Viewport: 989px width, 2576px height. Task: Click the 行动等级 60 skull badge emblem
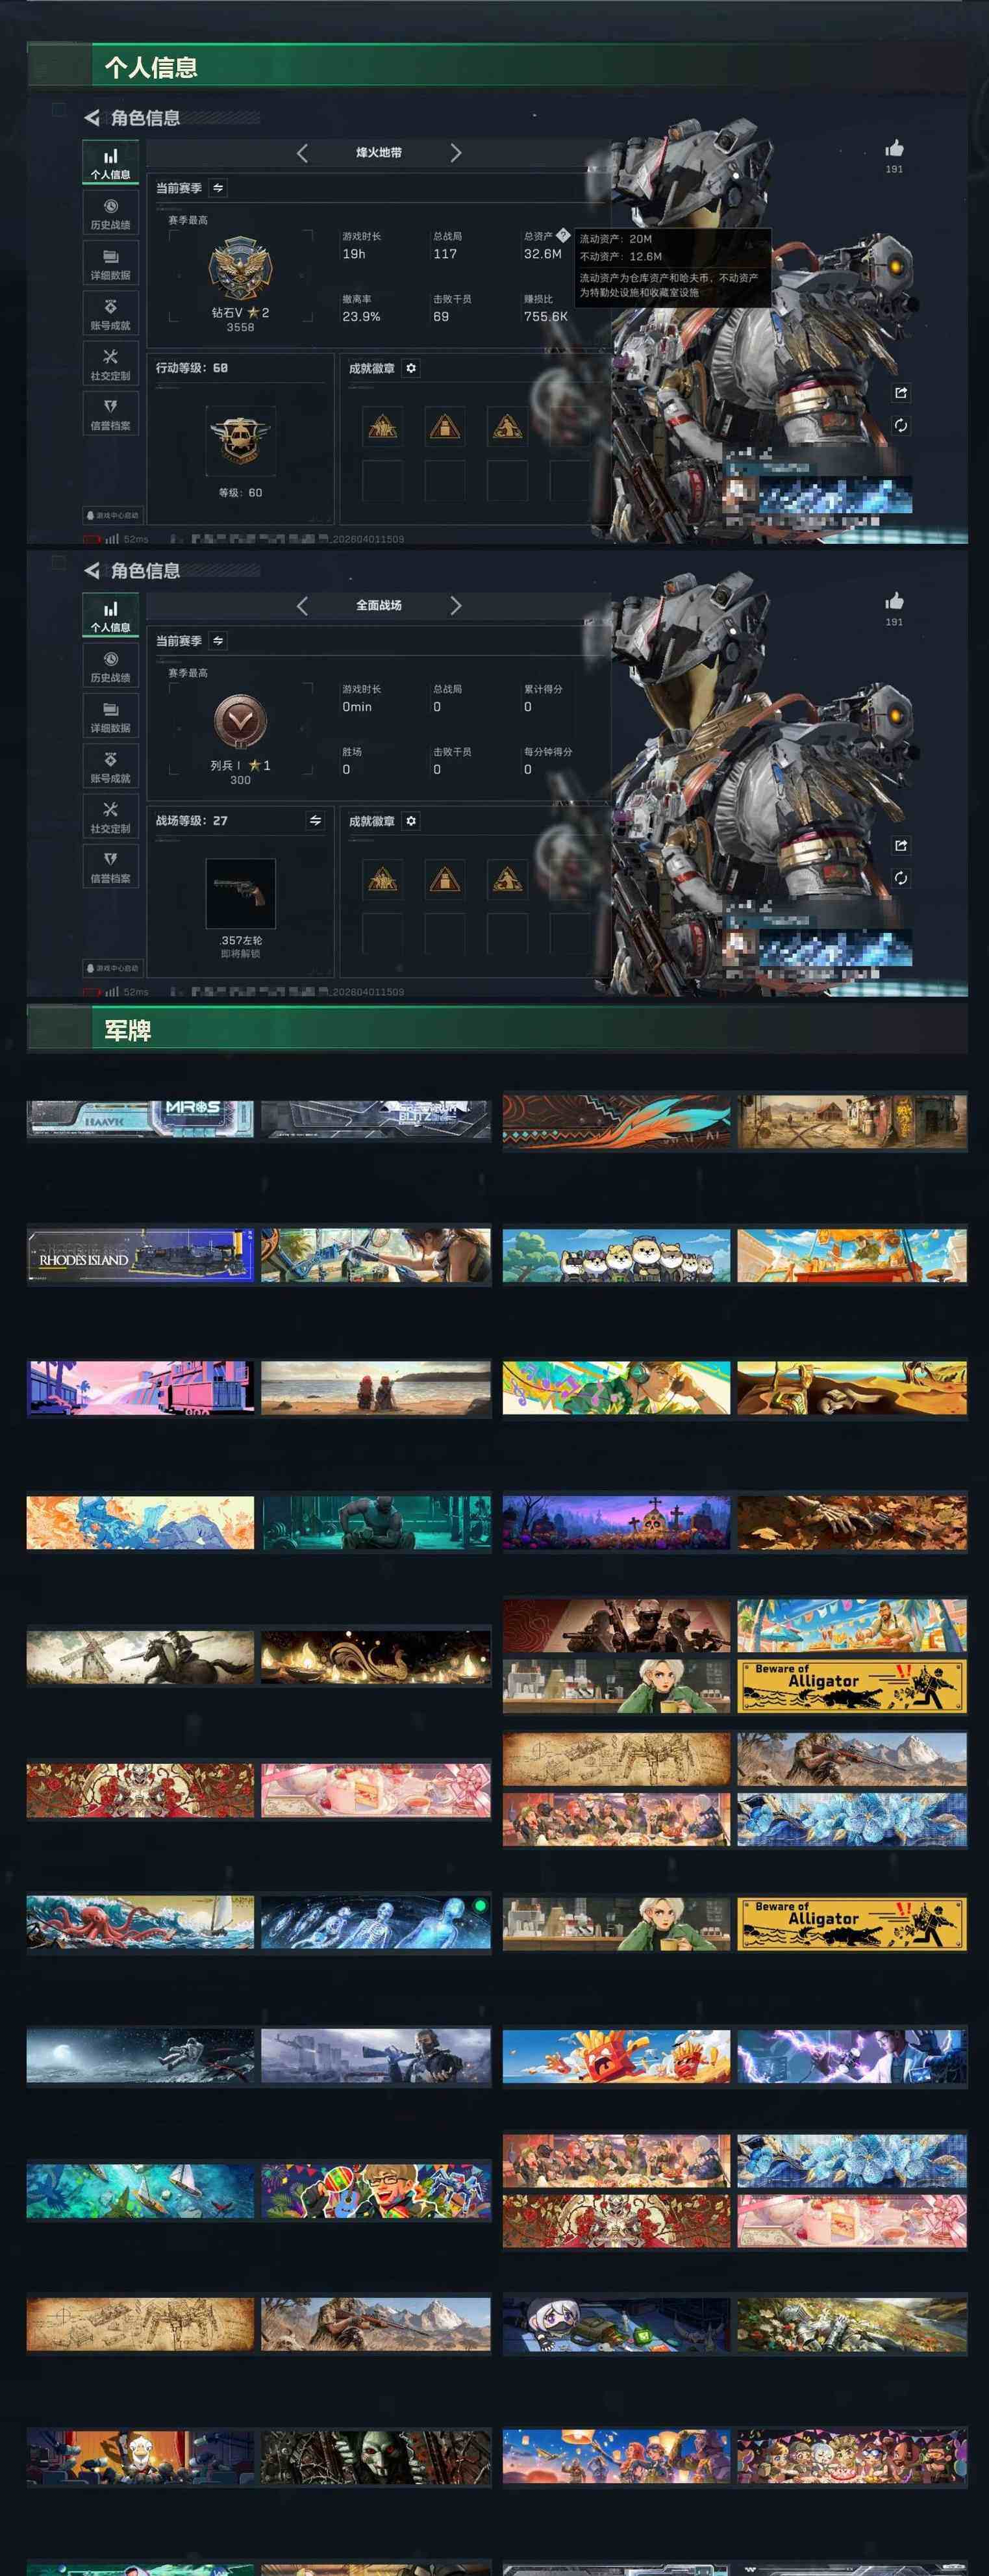pyautogui.click(x=240, y=441)
